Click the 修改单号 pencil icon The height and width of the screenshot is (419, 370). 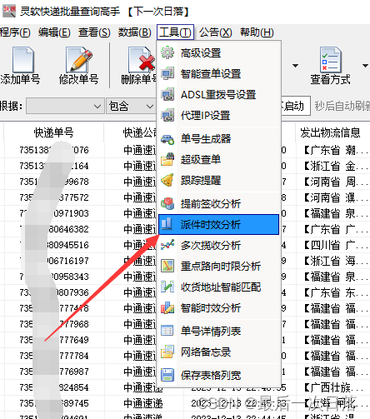pos(79,60)
